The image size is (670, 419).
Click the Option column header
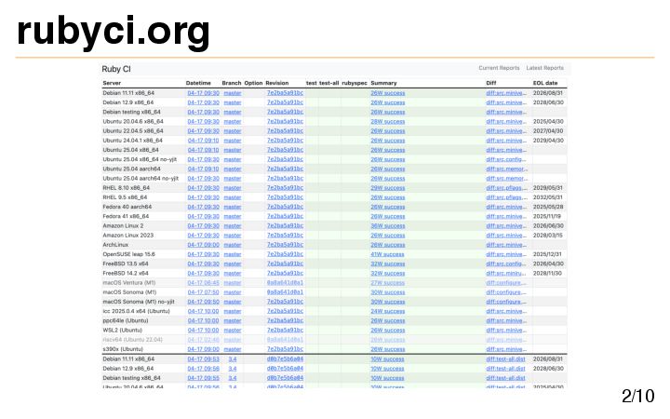[253, 83]
